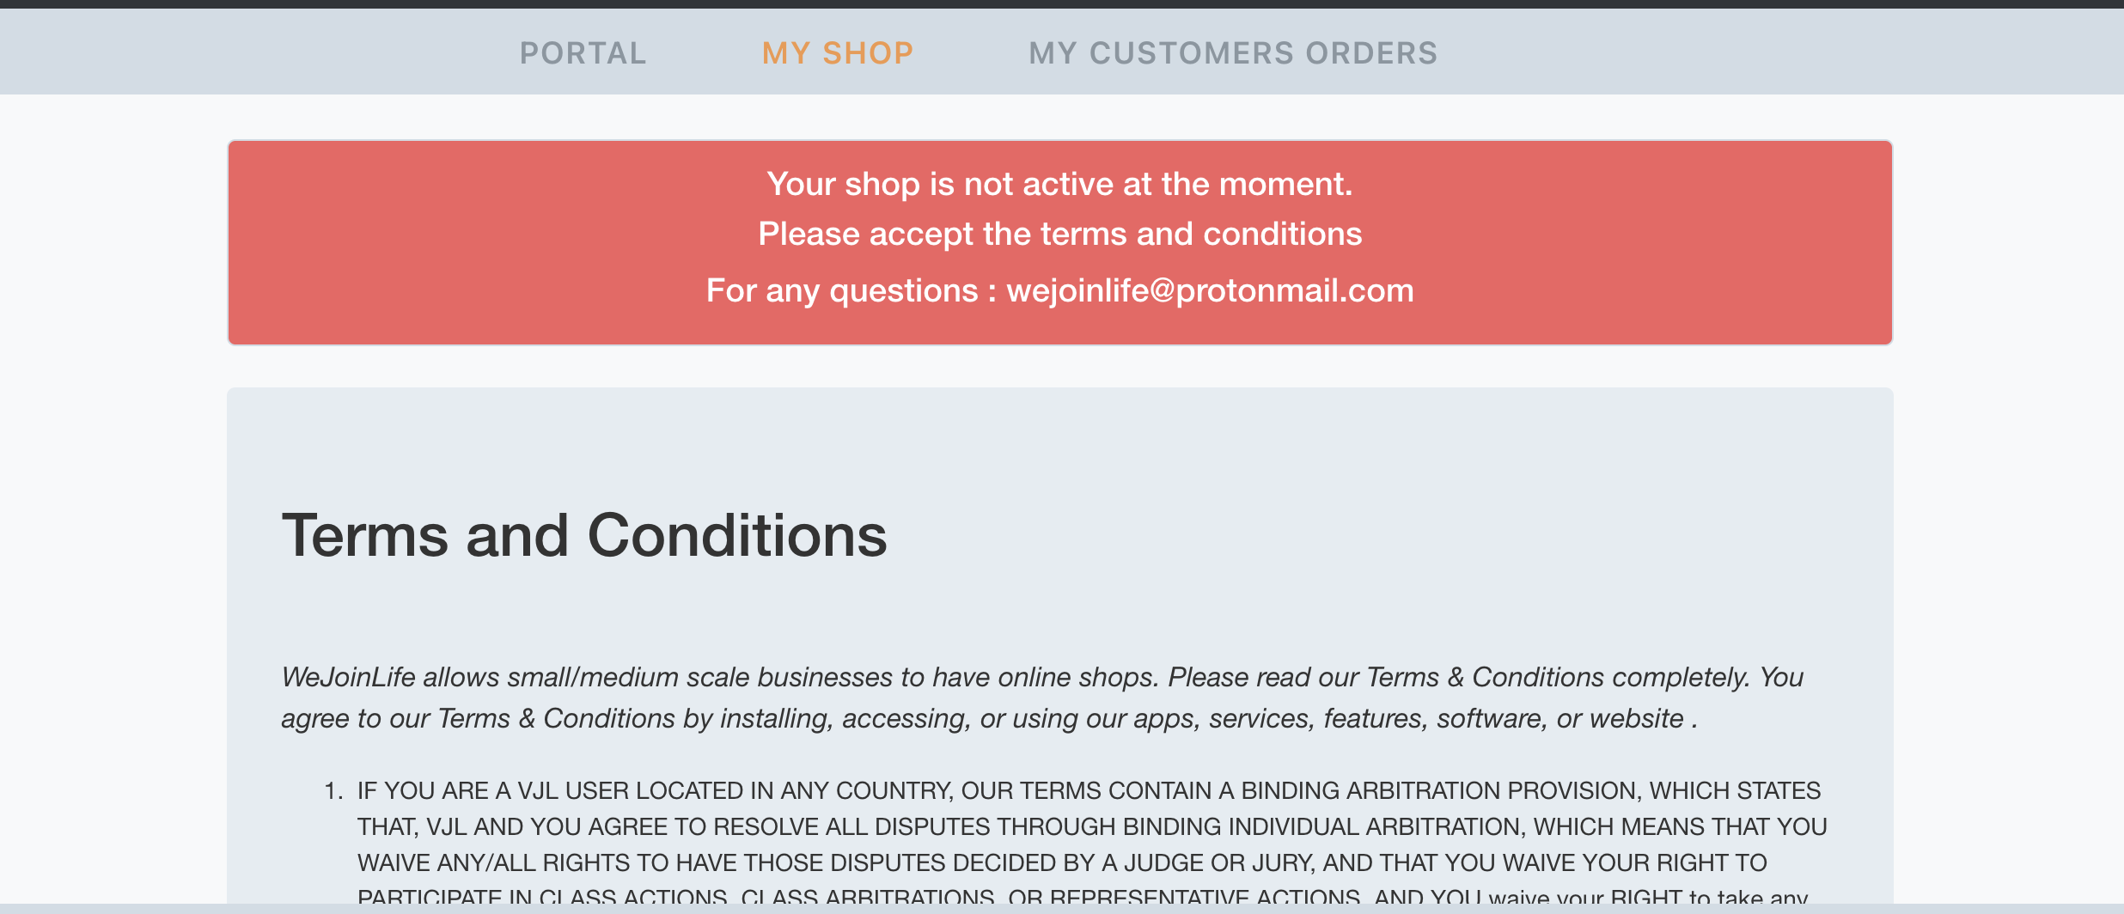2124x914 pixels.
Task: Click the italic line starting 'agree to our Terms'
Action: [988, 718]
